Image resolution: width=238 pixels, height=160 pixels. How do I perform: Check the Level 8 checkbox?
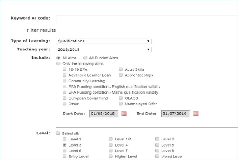(x=157, y=150)
